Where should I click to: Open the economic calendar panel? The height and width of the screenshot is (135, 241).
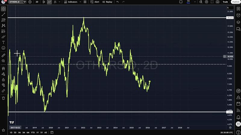click(x=238, y=104)
